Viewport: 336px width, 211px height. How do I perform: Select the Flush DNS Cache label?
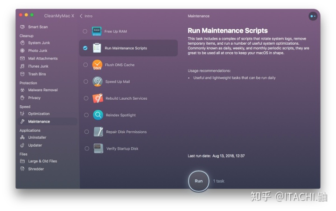[120, 65]
